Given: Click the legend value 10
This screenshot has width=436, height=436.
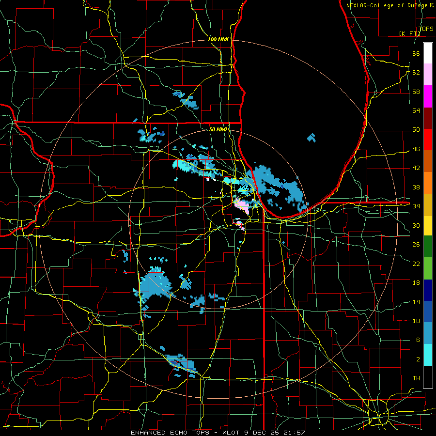Looking at the screenshot, I should (416, 321).
